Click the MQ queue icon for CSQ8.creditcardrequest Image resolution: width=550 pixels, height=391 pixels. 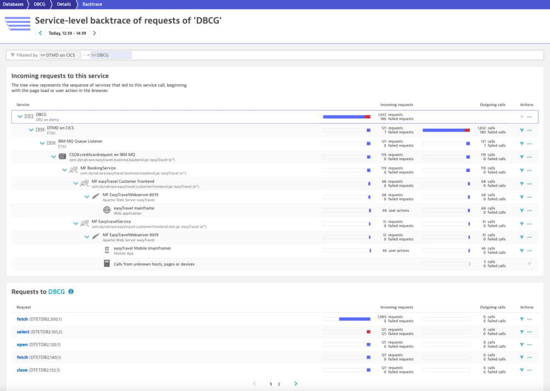pos(62,156)
